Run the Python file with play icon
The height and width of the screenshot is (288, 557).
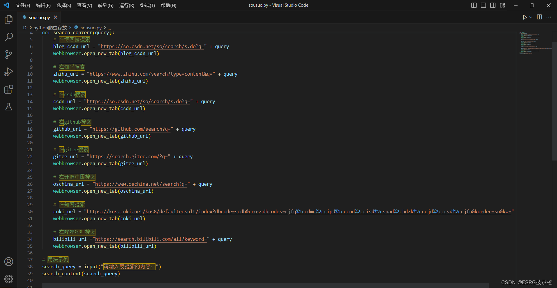[525, 17]
